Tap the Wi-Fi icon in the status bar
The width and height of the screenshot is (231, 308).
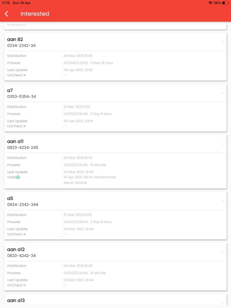[211, 3]
